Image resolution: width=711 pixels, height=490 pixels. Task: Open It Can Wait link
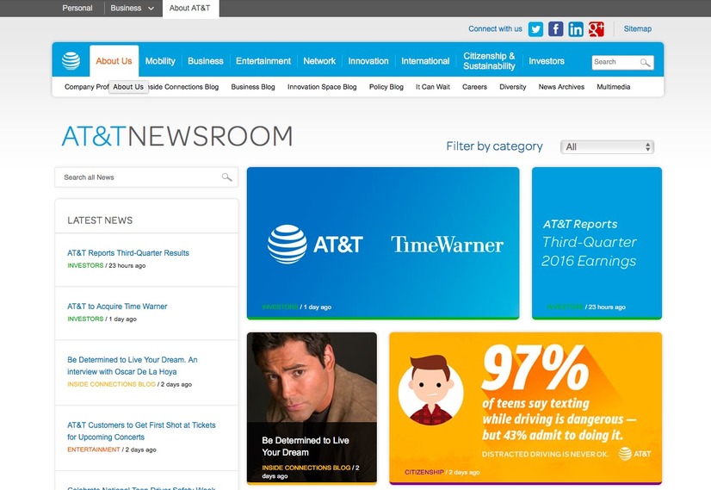click(433, 87)
